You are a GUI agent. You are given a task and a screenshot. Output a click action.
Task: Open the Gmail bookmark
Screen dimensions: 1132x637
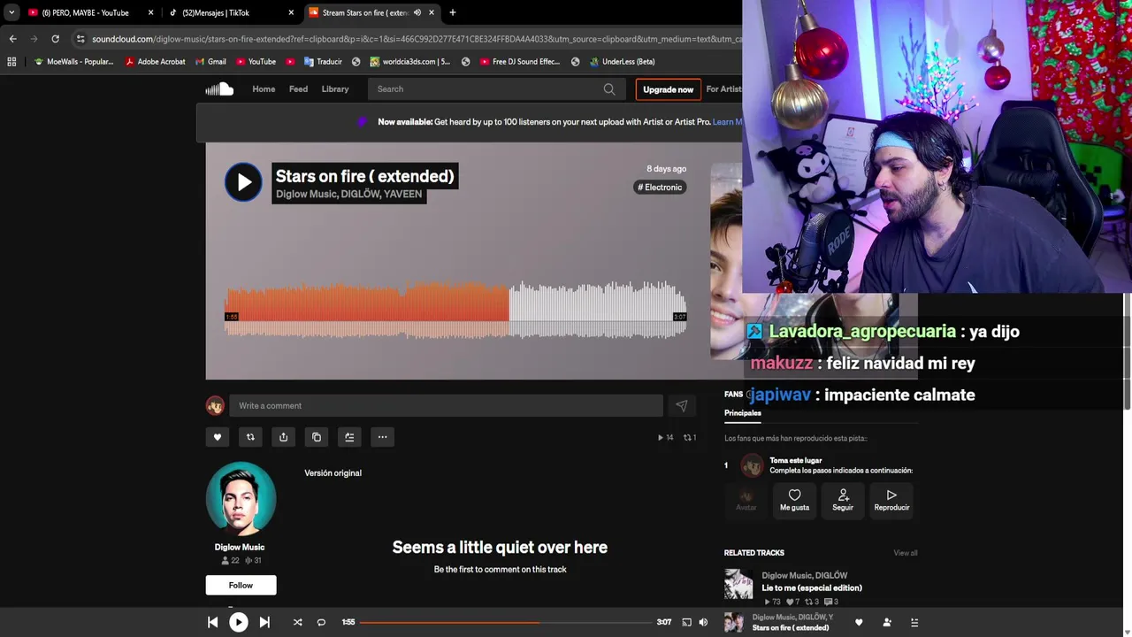(210, 62)
